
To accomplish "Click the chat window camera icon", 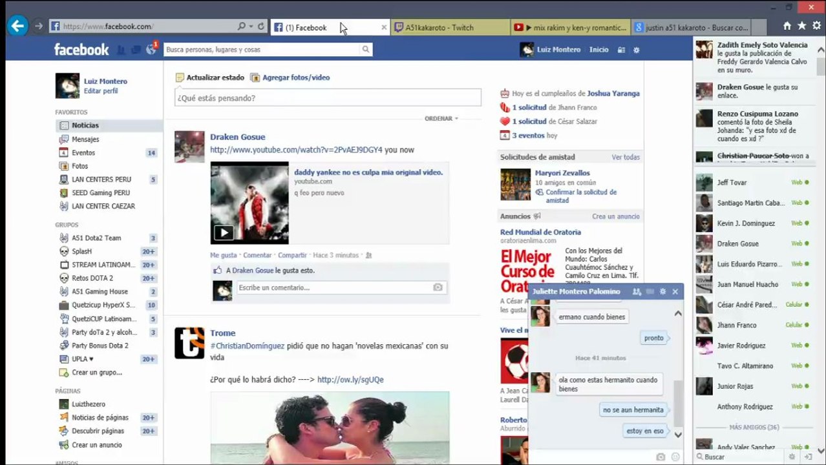I will (661, 457).
